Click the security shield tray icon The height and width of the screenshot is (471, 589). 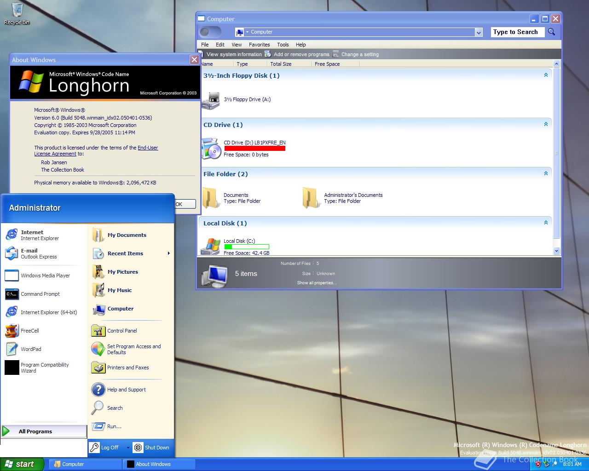tap(537, 464)
